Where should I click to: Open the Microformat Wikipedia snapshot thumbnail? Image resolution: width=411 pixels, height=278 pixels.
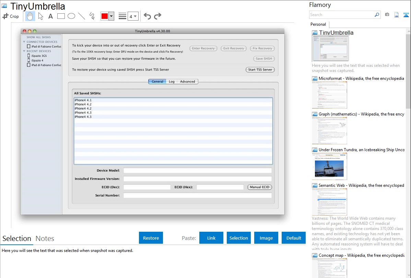click(329, 95)
